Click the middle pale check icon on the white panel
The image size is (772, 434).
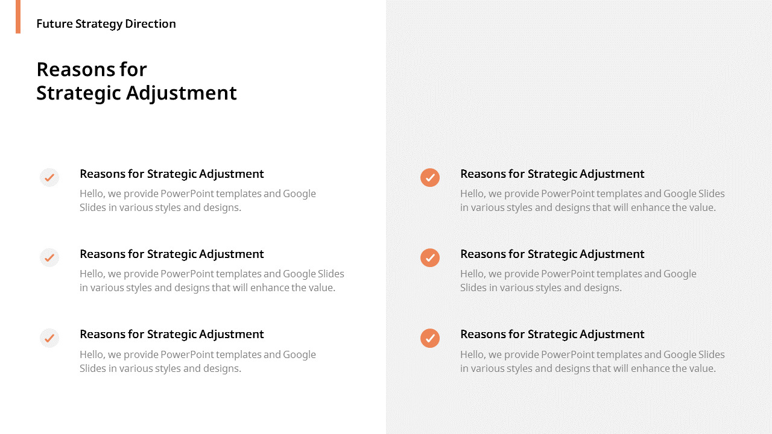tap(49, 257)
